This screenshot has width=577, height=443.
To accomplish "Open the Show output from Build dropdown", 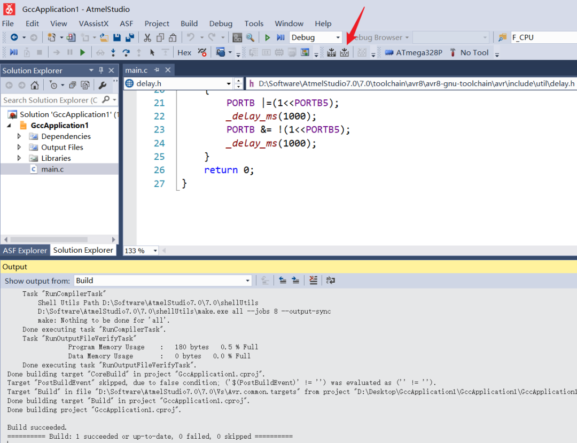I will click(x=247, y=281).
